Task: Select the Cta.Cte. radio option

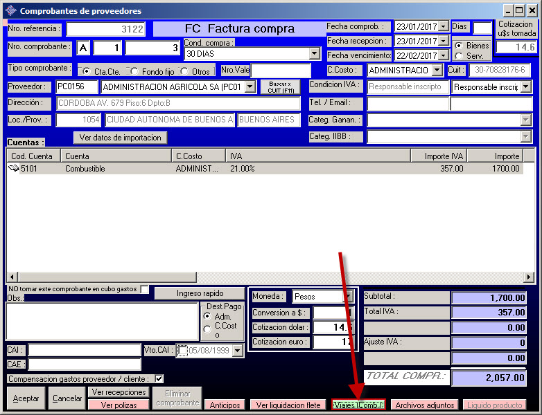Action: pyautogui.click(x=85, y=71)
